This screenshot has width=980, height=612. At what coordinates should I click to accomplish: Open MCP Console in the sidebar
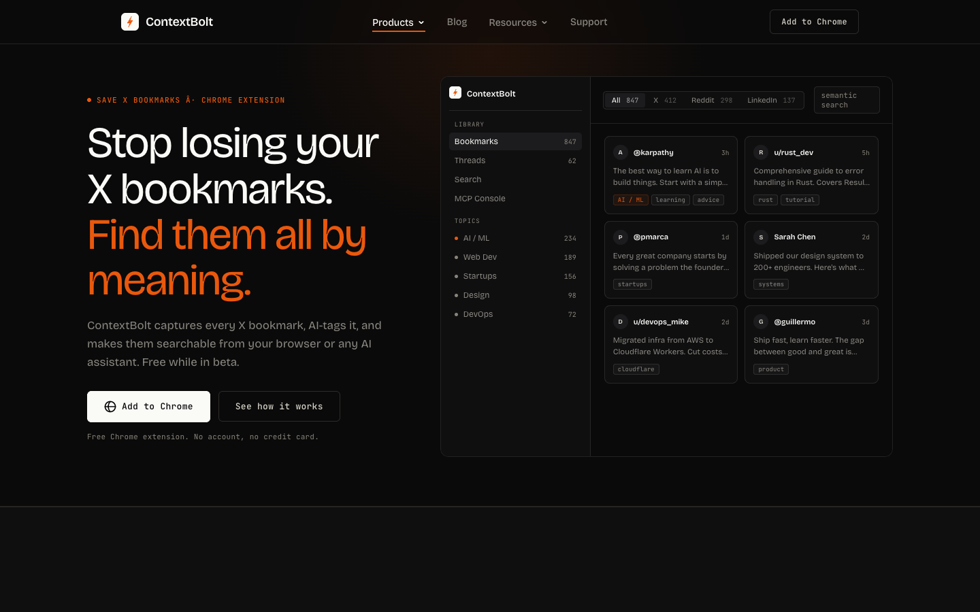(515, 199)
